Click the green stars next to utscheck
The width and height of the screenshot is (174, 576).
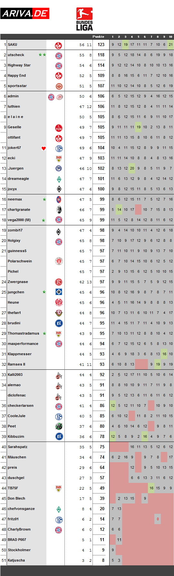(x=42, y=55)
